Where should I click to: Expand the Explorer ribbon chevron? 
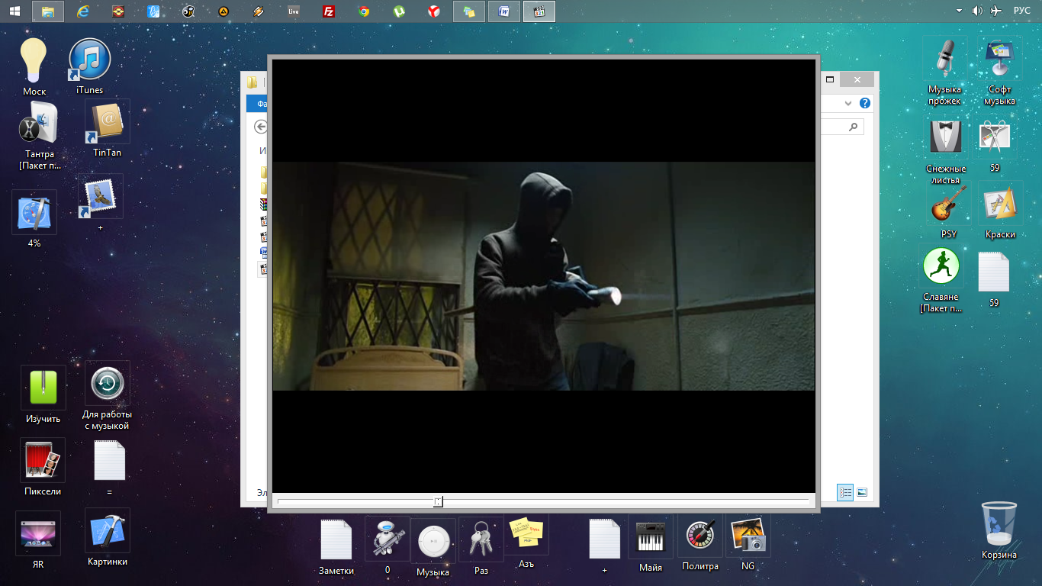(x=850, y=103)
